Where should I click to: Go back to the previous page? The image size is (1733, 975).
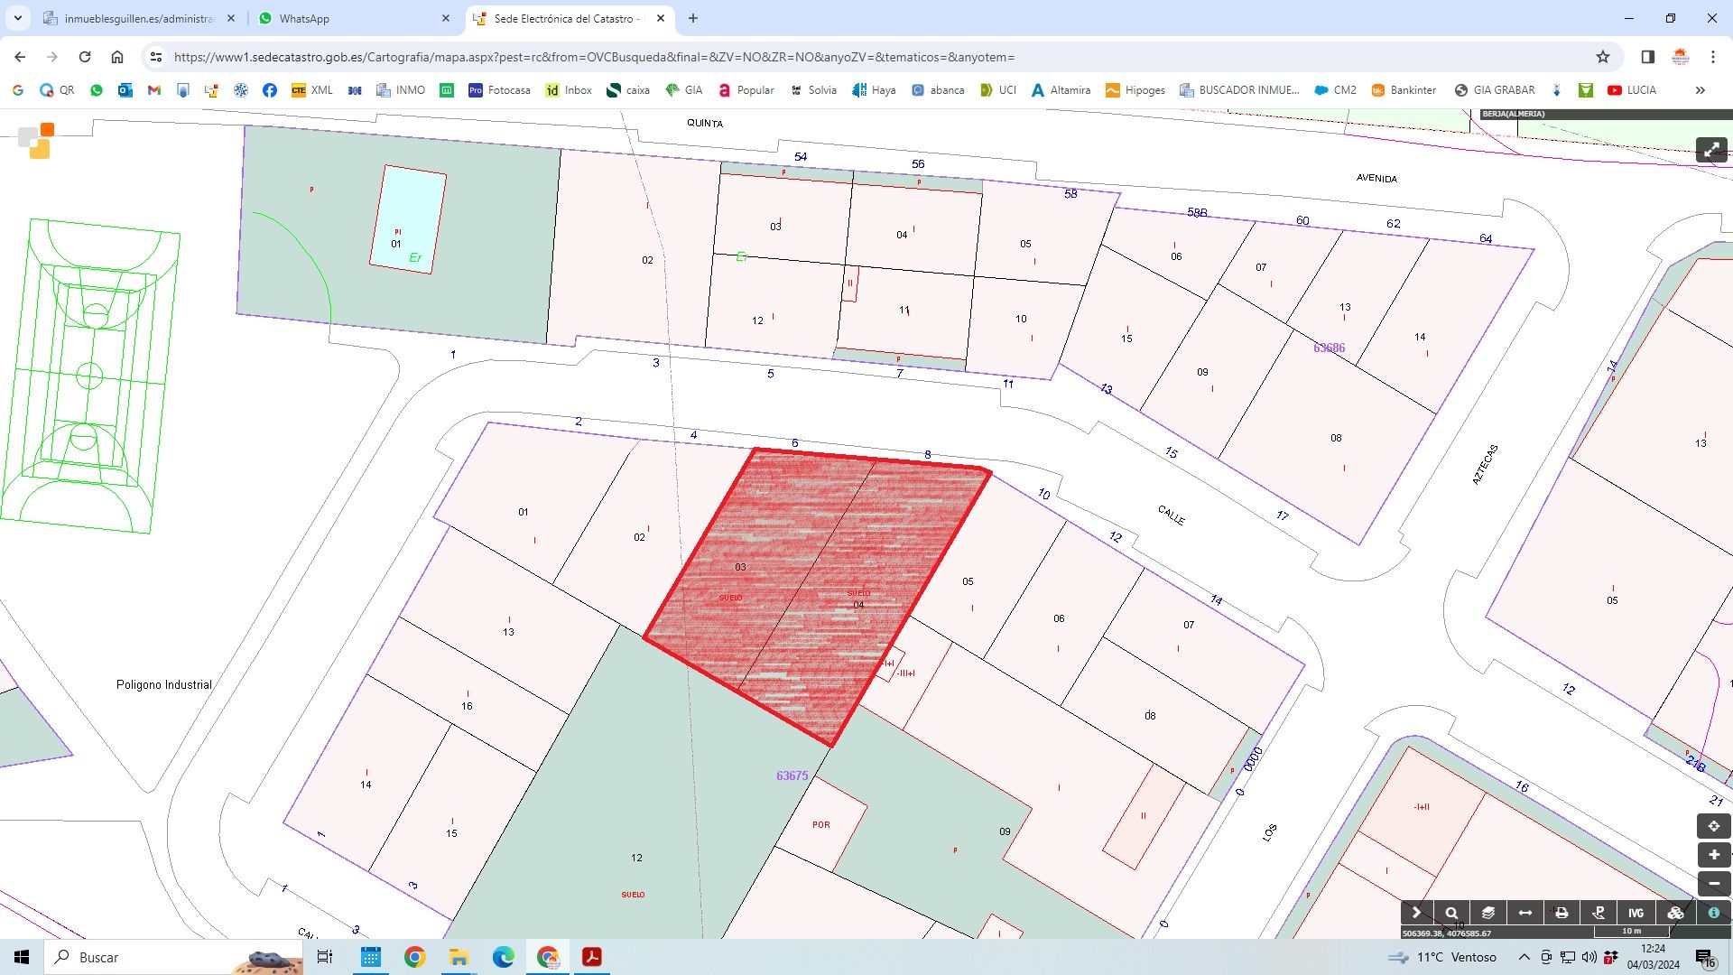[20, 57]
